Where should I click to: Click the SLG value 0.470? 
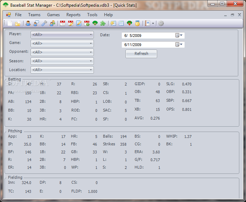point(187,84)
